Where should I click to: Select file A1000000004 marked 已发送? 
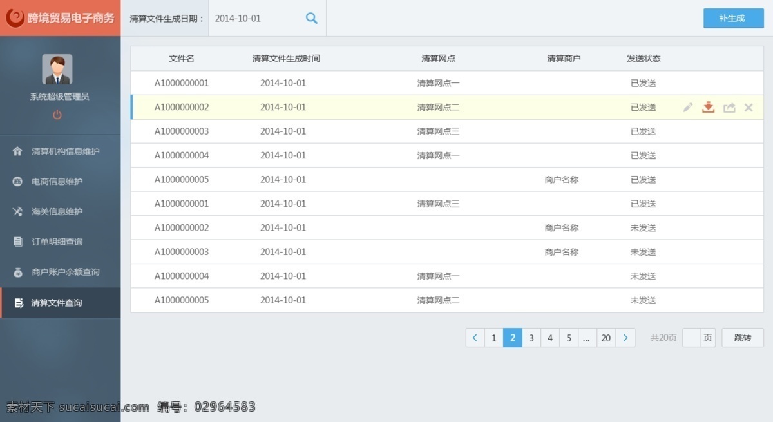[447, 155]
